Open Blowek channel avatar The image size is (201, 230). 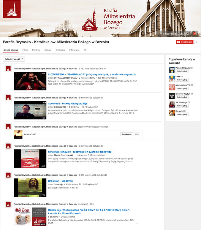tap(172, 113)
